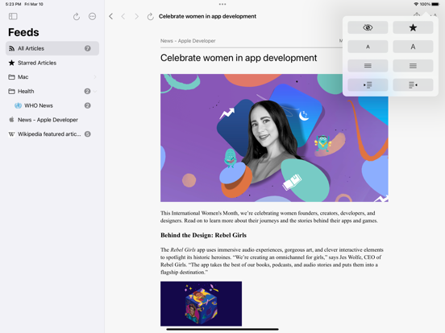Open Starred Articles list
This screenshot has width=445, height=333.
52,63
